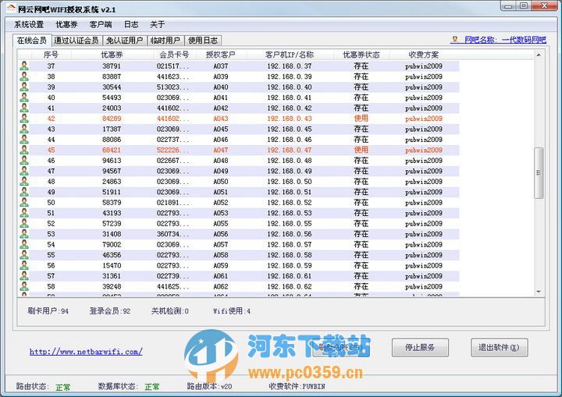Click the user icon in red row 42
Image resolution: width=562 pixels, height=397 pixels.
(24, 119)
